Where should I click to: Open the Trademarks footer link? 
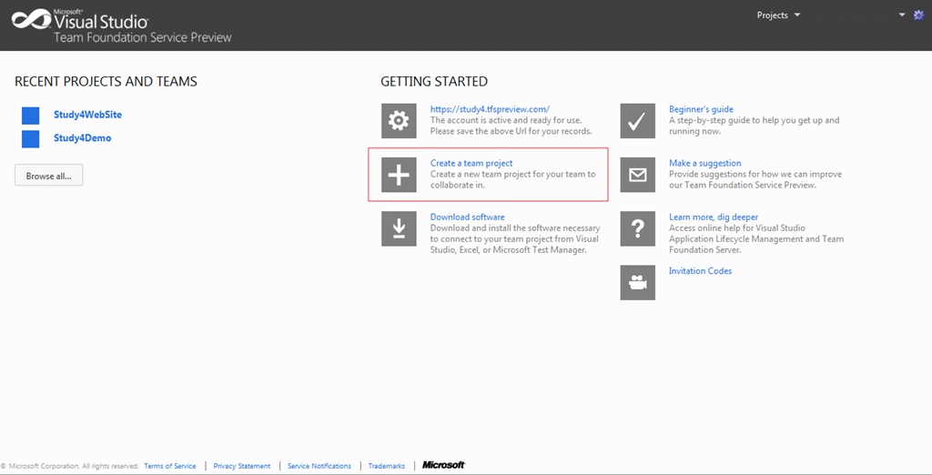tap(386, 466)
